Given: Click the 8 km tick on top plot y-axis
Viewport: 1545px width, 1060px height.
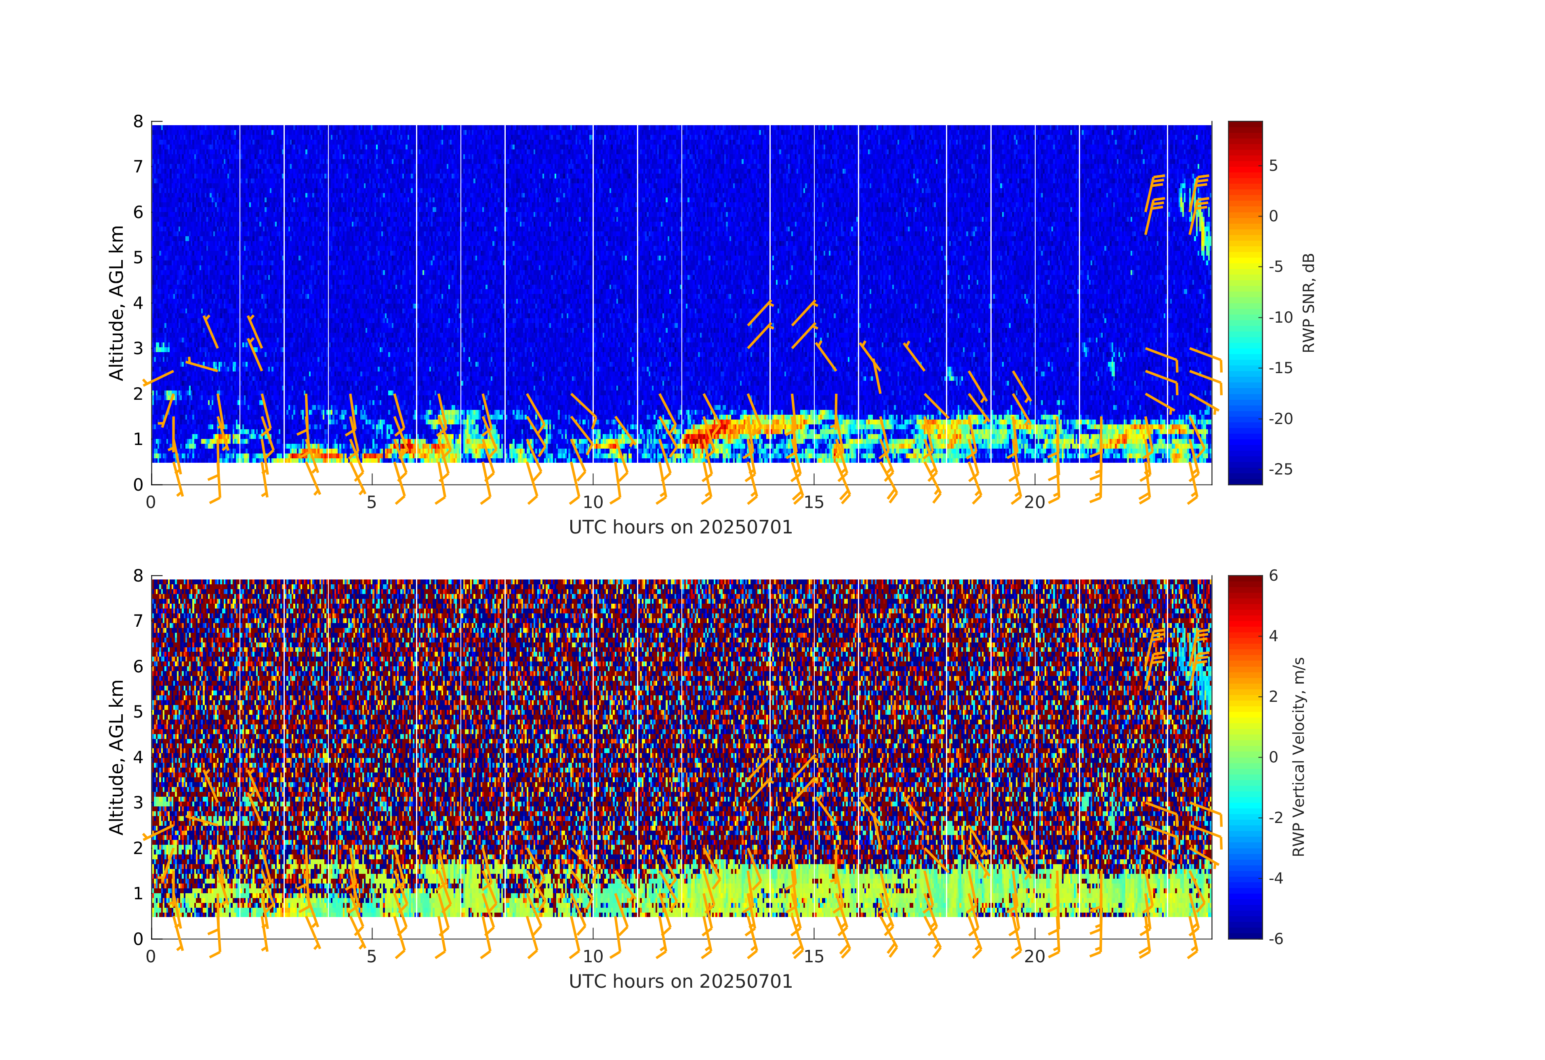Looking at the screenshot, I should [x=138, y=122].
